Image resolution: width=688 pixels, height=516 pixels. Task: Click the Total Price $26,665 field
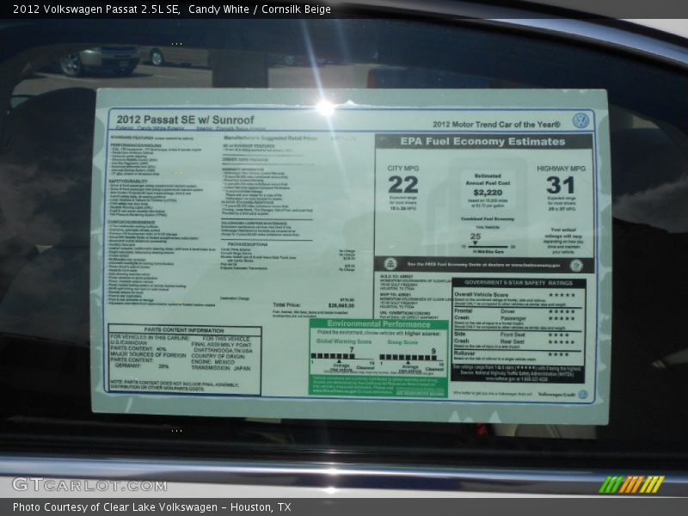point(318,303)
